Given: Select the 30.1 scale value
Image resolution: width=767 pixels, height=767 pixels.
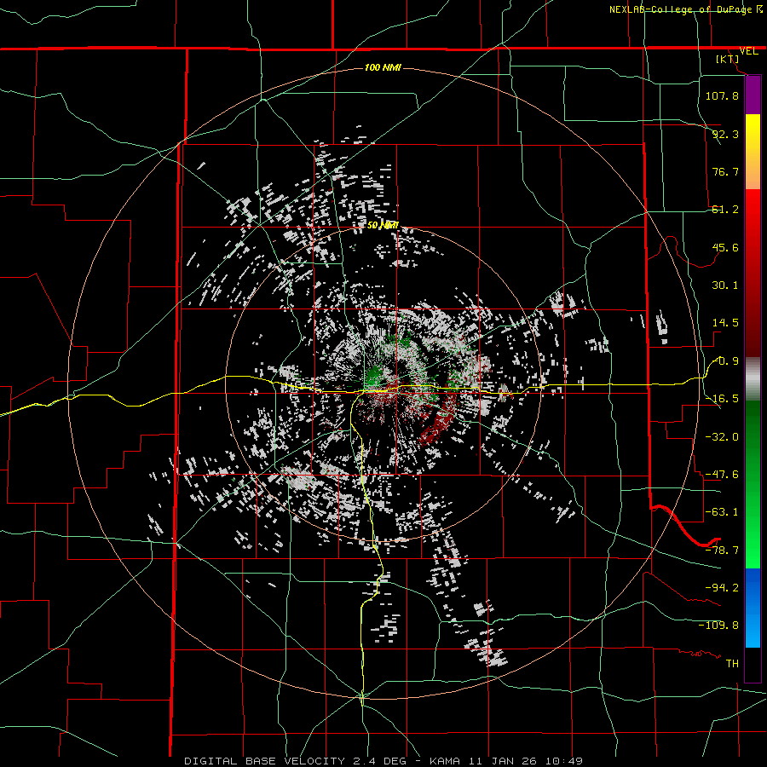Looking at the screenshot, I should (x=725, y=285).
